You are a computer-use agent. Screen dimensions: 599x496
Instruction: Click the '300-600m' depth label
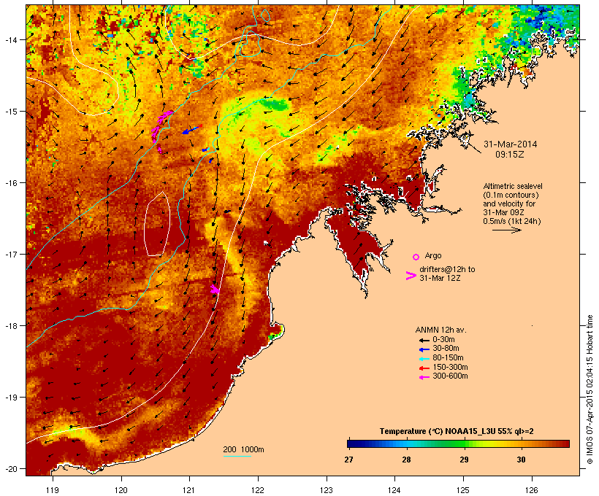pyautogui.click(x=450, y=376)
